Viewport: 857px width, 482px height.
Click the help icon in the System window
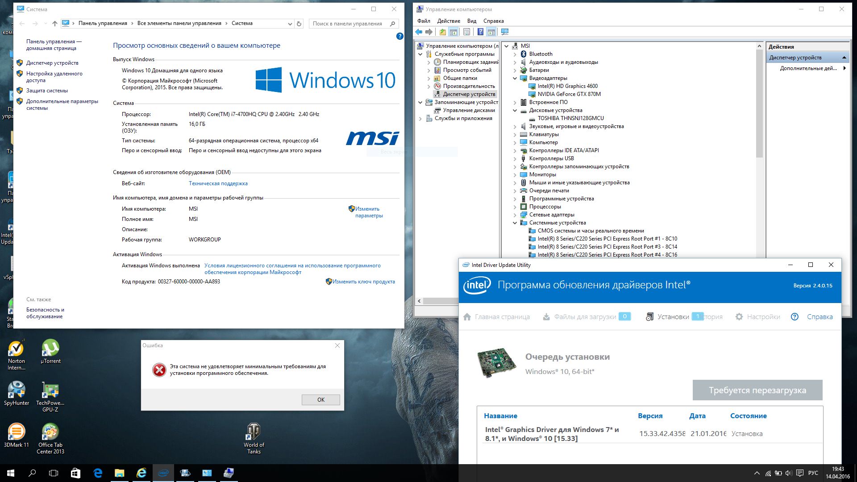pyautogui.click(x=400, y=36)
